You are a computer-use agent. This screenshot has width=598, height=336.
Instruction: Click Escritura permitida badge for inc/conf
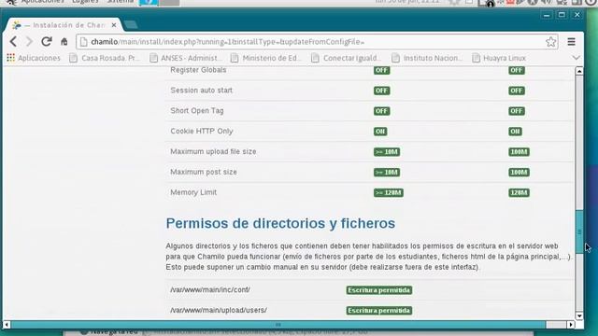click(x=379, y=290)
